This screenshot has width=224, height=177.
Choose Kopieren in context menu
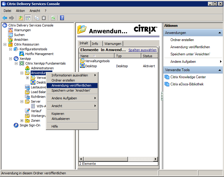(72, 114)
